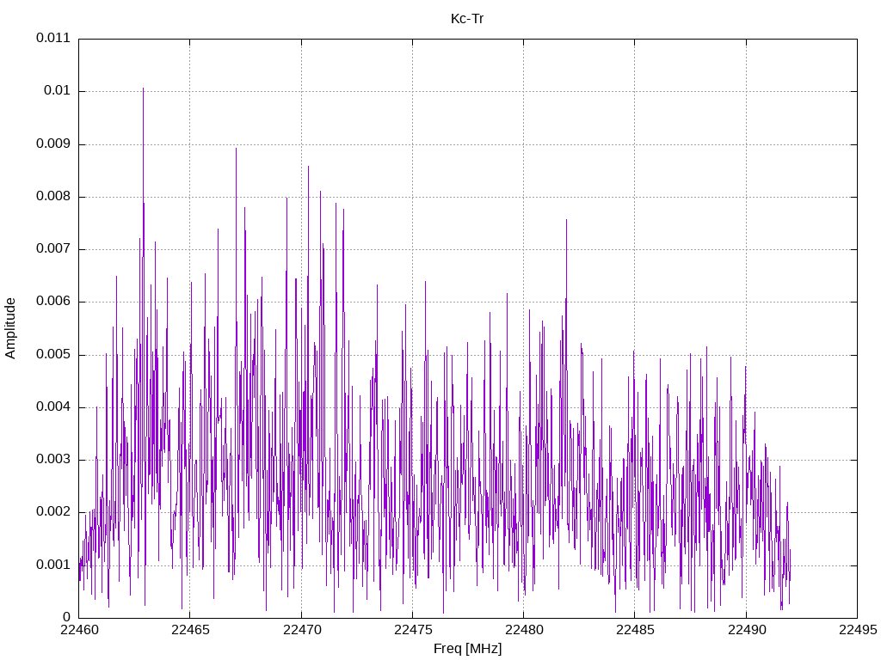The width and height of the screenshot is (881, 660).
Task: Click the 0.008 y-axis tick label
Action: click(53, 197)
